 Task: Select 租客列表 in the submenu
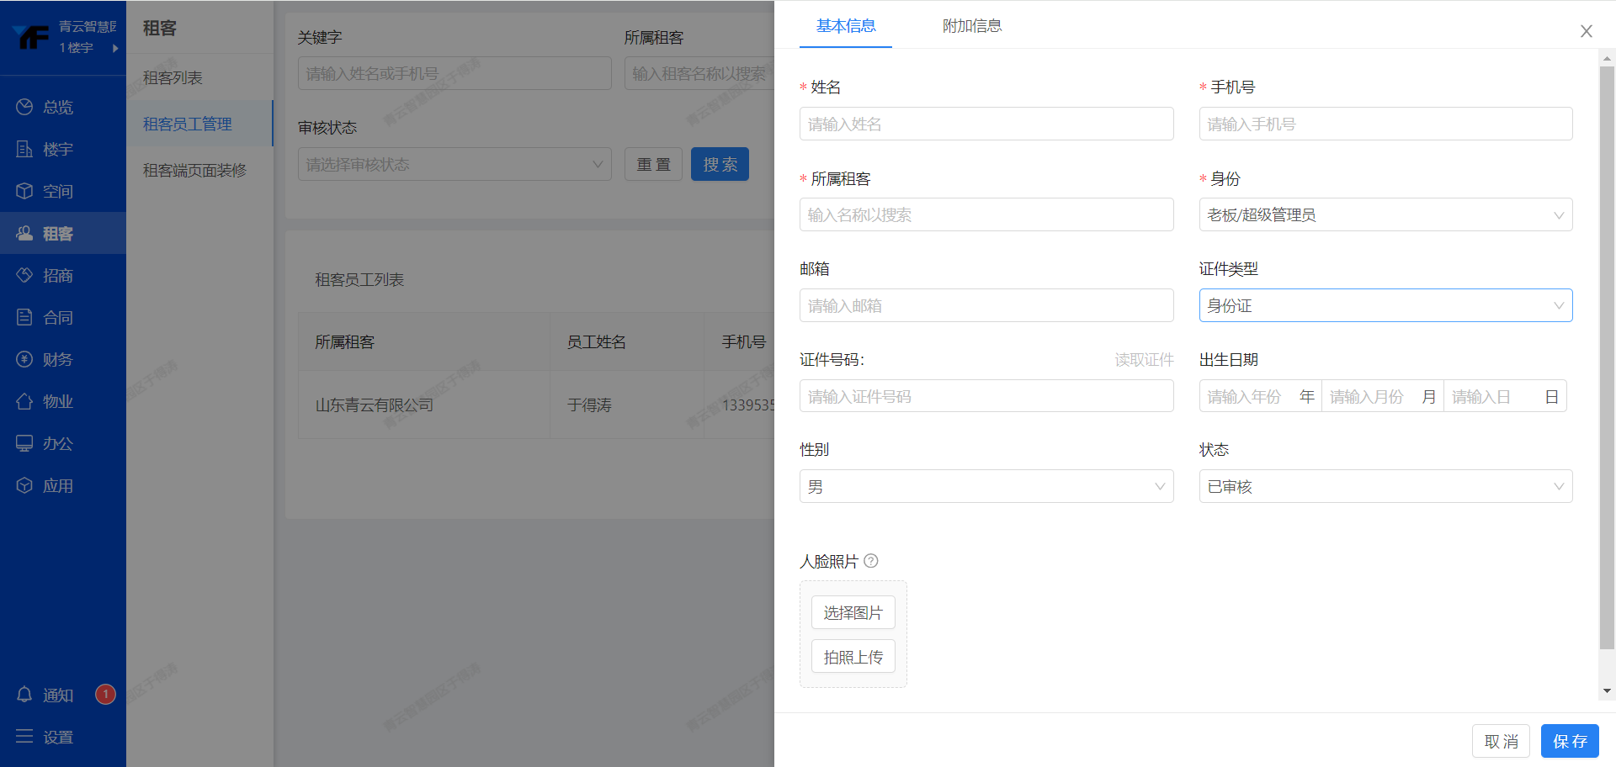pos(173,77)
